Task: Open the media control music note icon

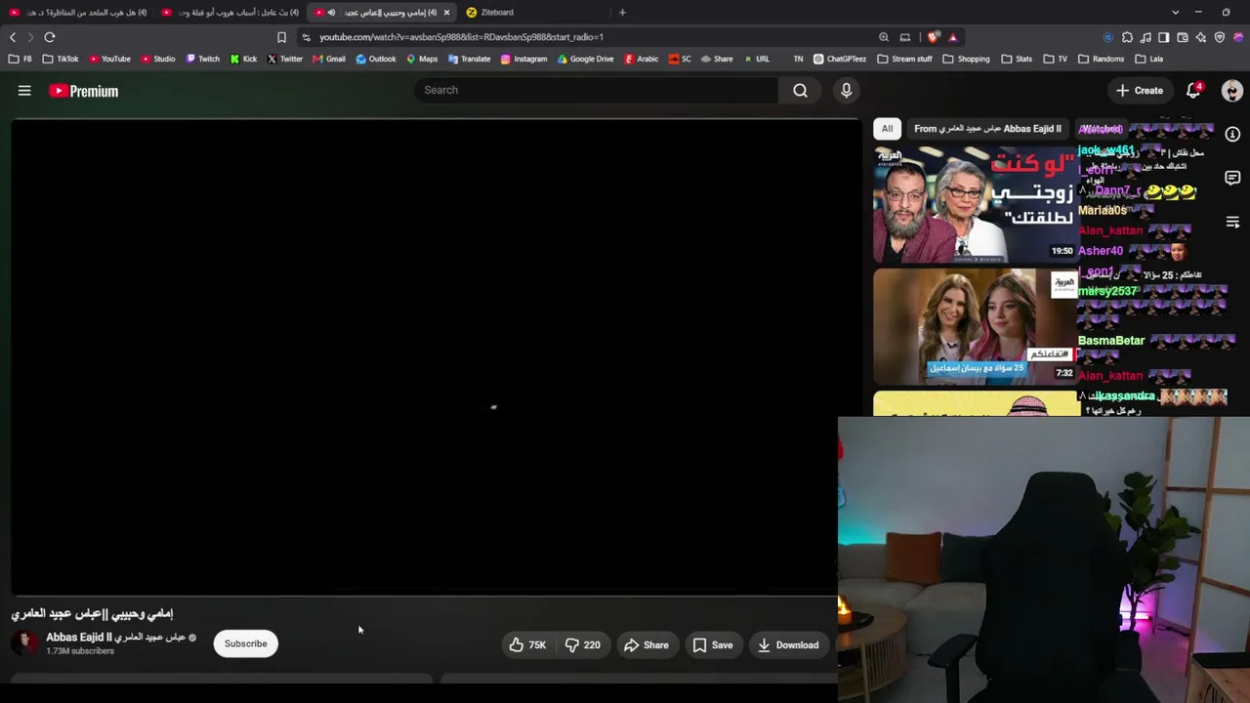Action: (1146, 37)
